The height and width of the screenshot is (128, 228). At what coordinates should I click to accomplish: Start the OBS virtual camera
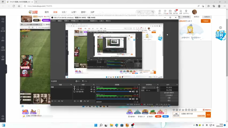point(169,93)
